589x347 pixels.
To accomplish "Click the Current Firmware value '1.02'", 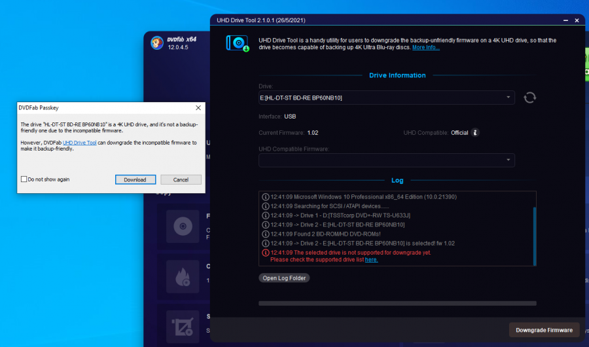I will coord(313,133).
